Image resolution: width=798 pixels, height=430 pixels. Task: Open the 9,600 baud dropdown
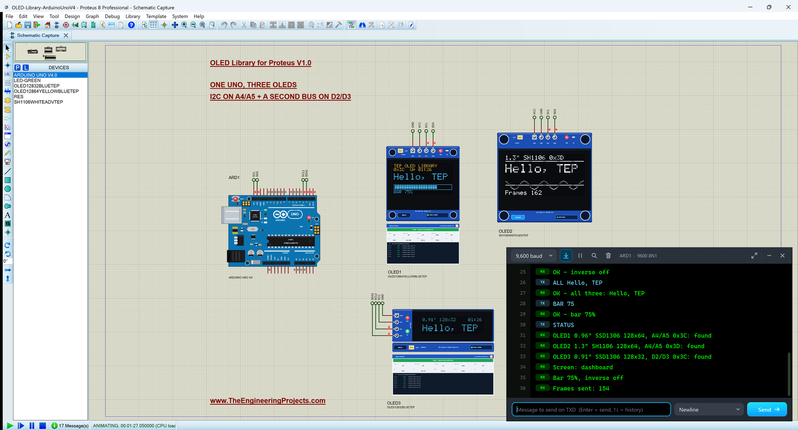pyautogui.click(x=534, y=256)
